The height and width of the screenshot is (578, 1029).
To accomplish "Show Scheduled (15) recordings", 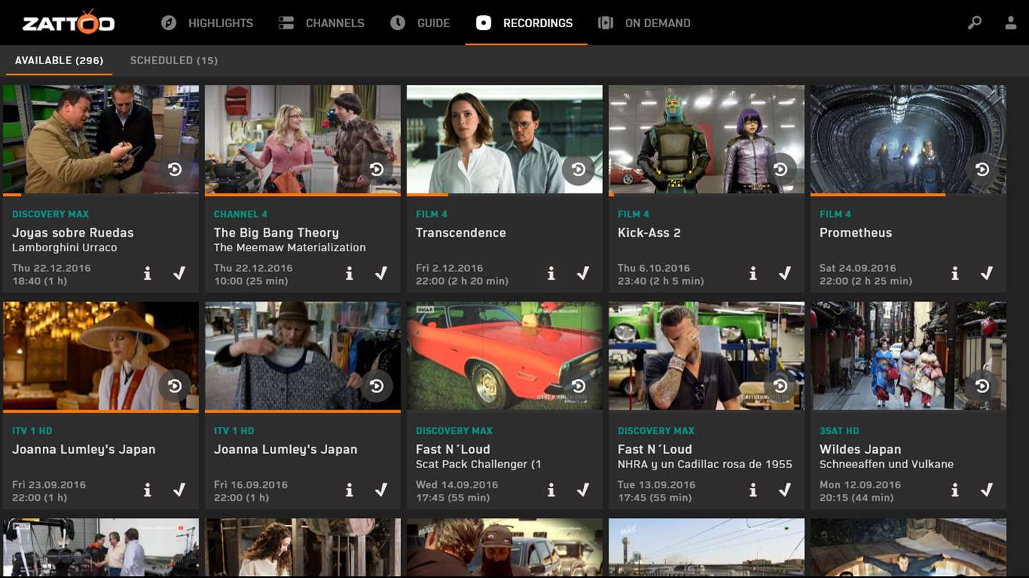I will point(174,61).
